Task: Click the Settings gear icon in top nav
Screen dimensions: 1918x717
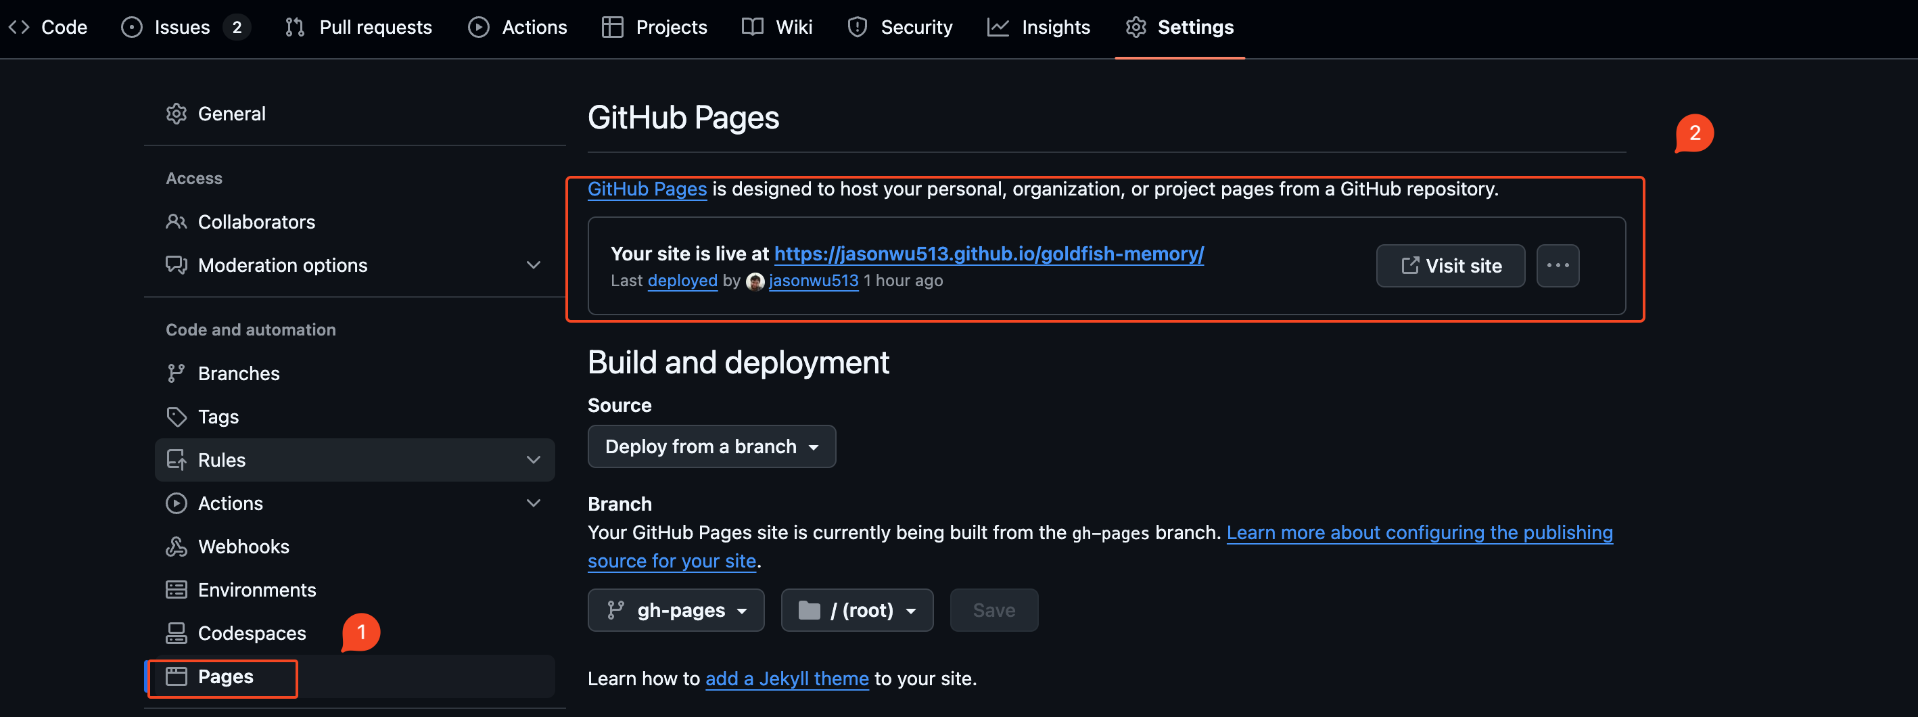Action: click(1136, 28)
